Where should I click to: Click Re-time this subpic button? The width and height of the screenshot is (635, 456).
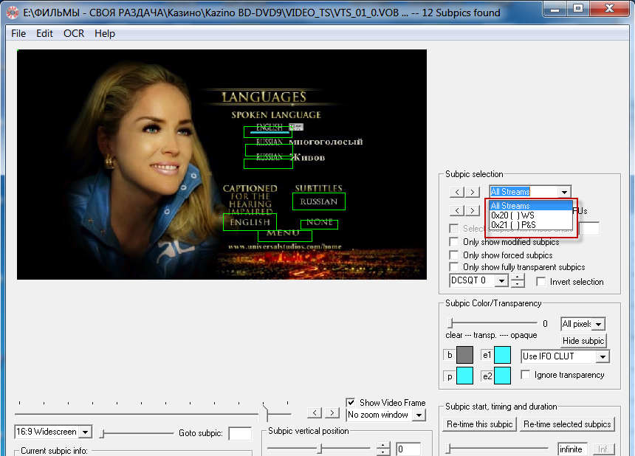pos(479,424)
